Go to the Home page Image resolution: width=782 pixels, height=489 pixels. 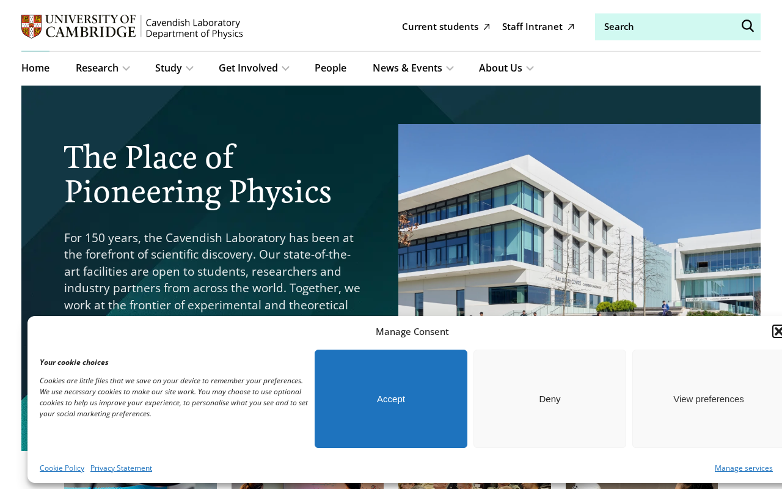tap(35, 68)
